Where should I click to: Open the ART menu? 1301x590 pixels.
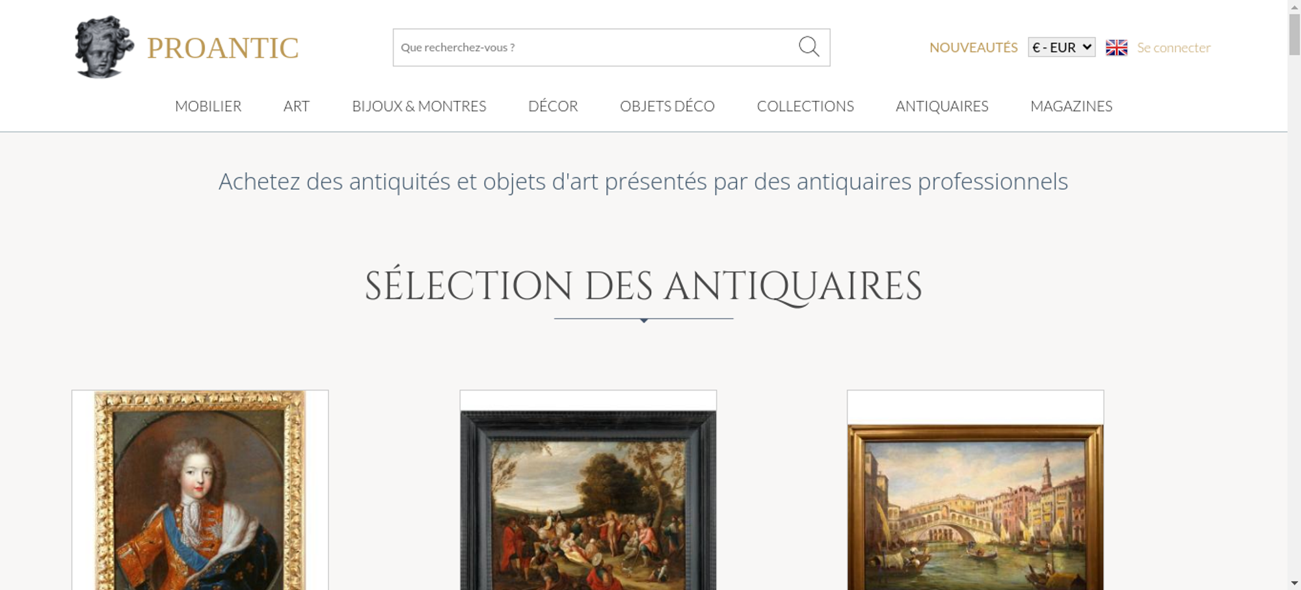click(297, 106)
